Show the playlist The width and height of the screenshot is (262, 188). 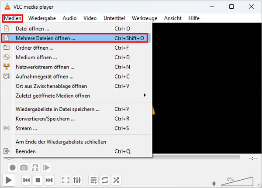pos(93,180)
